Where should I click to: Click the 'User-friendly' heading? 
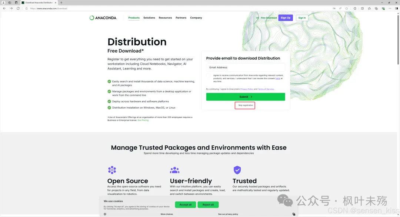(x=191, y=181)
